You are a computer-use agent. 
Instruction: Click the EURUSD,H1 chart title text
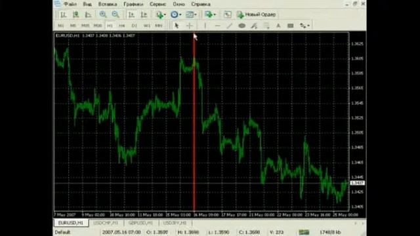pos(68,35)
